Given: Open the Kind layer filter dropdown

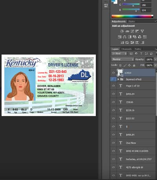Looking at the screenshot, I should click(119, 54).
